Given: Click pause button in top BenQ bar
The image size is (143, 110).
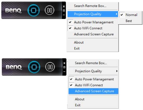Looking at the screenshot, I should [x=50, y=10].
